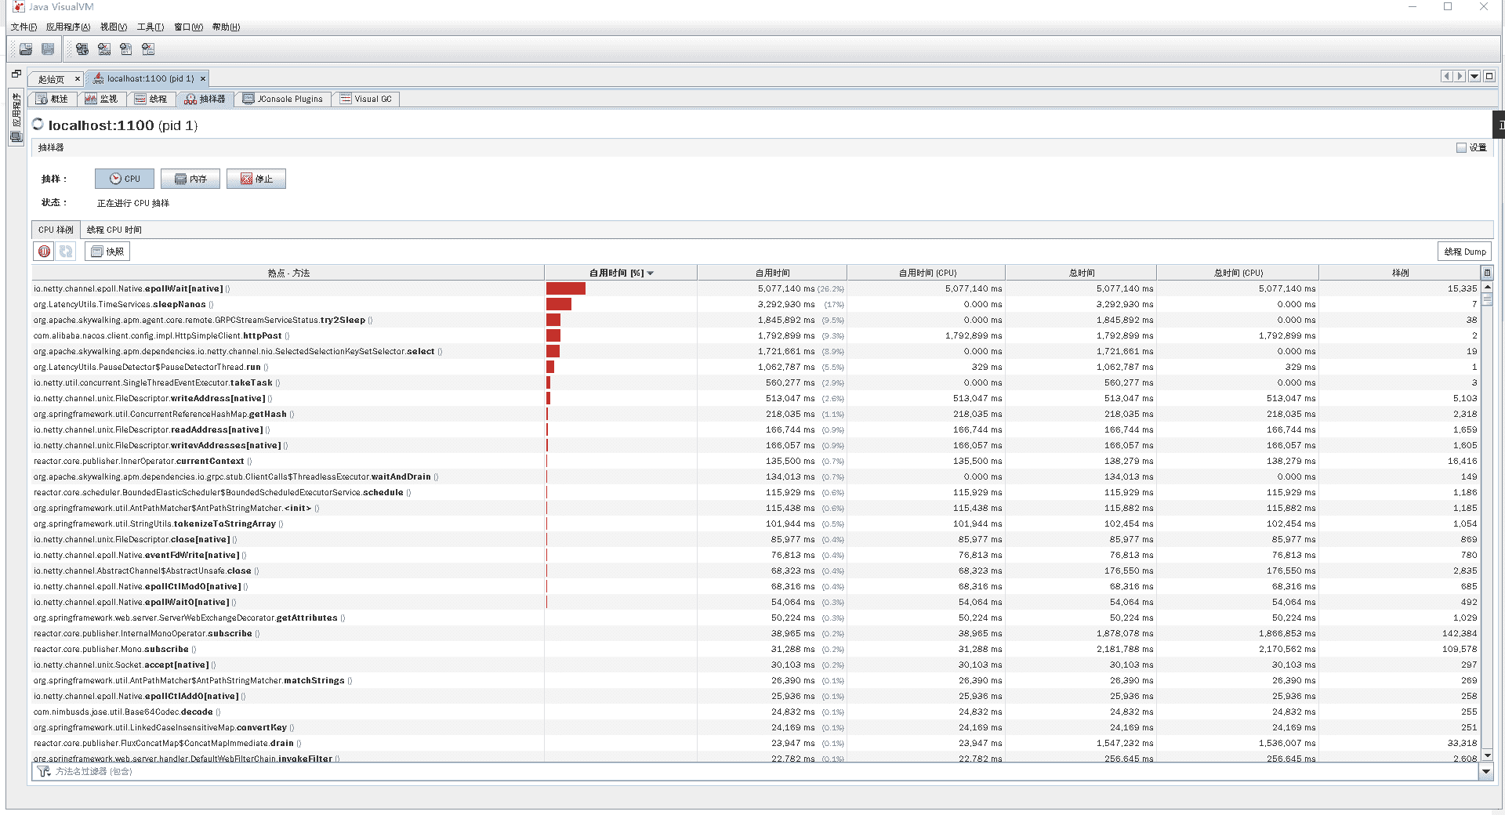This screenshot has height=815, width=1505.
Task: Select the ConcurrentReferenceHashMap.getHash row
Action: coord(756,414)
